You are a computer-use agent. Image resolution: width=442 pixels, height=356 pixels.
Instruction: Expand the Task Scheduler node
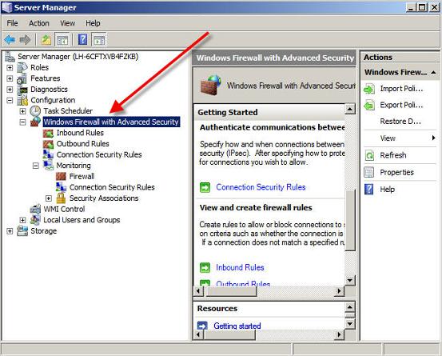pyautogui.click(x=23, y=111)
